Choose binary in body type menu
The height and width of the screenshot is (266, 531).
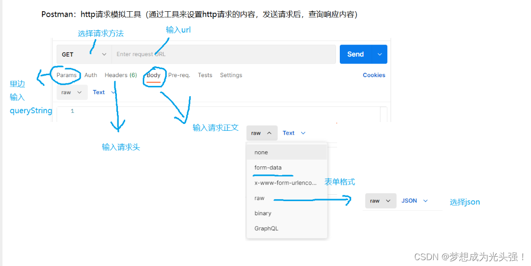click(x=287, y=213)
